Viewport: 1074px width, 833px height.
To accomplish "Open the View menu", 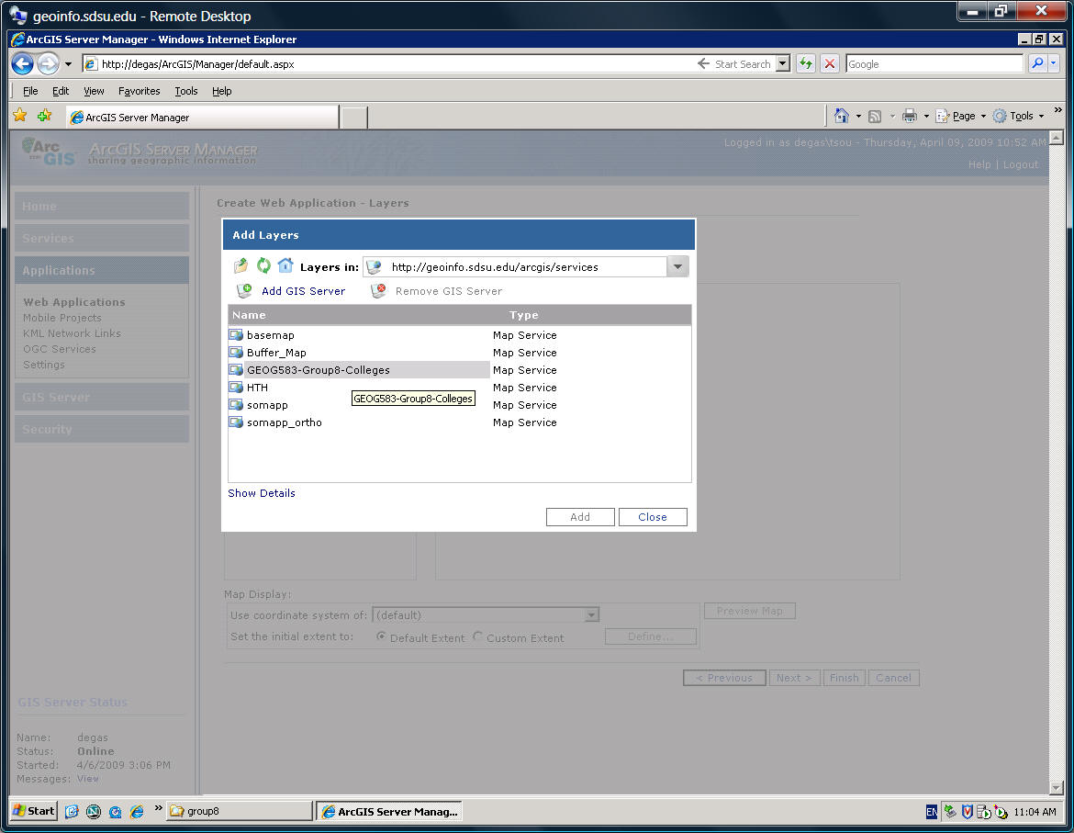I will coord(94,91).
